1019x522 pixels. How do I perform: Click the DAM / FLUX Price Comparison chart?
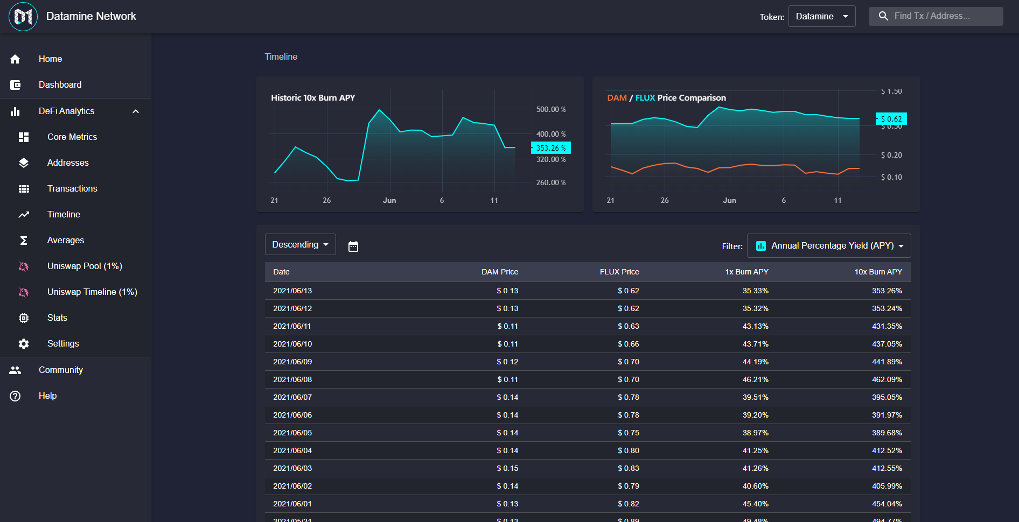[756, 144]
